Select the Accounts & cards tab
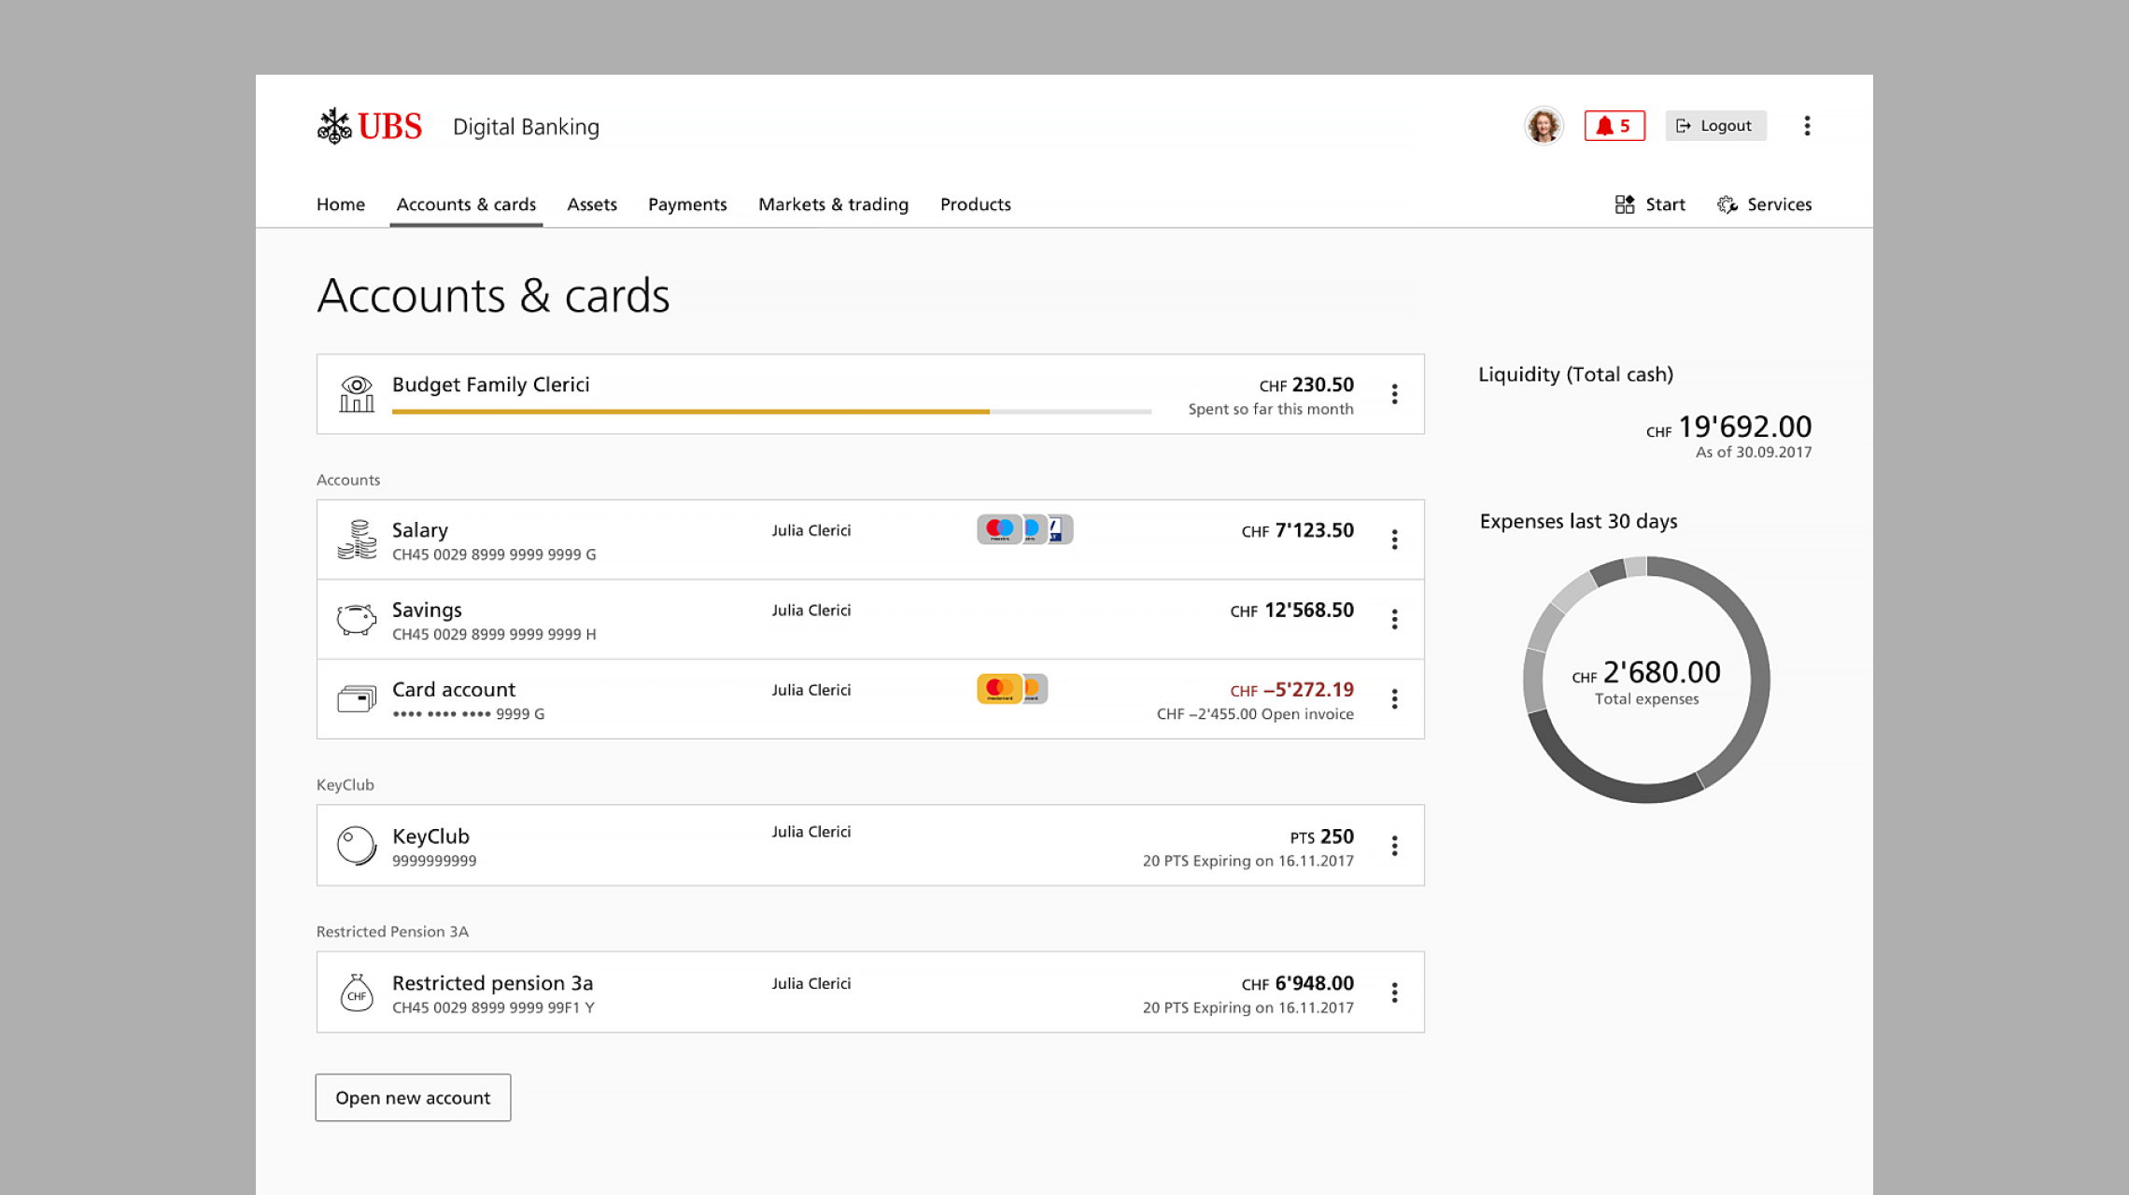The height and width of the screenshot is (1195, 2129). (x=466, y=204)
